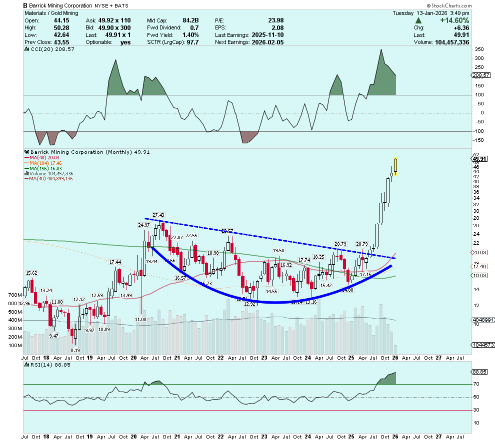Click the orange MA(104) 17.46 legend entry
The height and width of the screenshot is (441, 495).
coord(43,163)
